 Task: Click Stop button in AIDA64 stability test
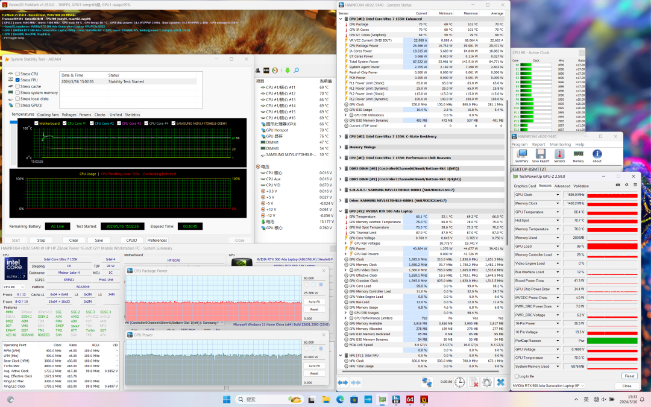click(41, 240)
